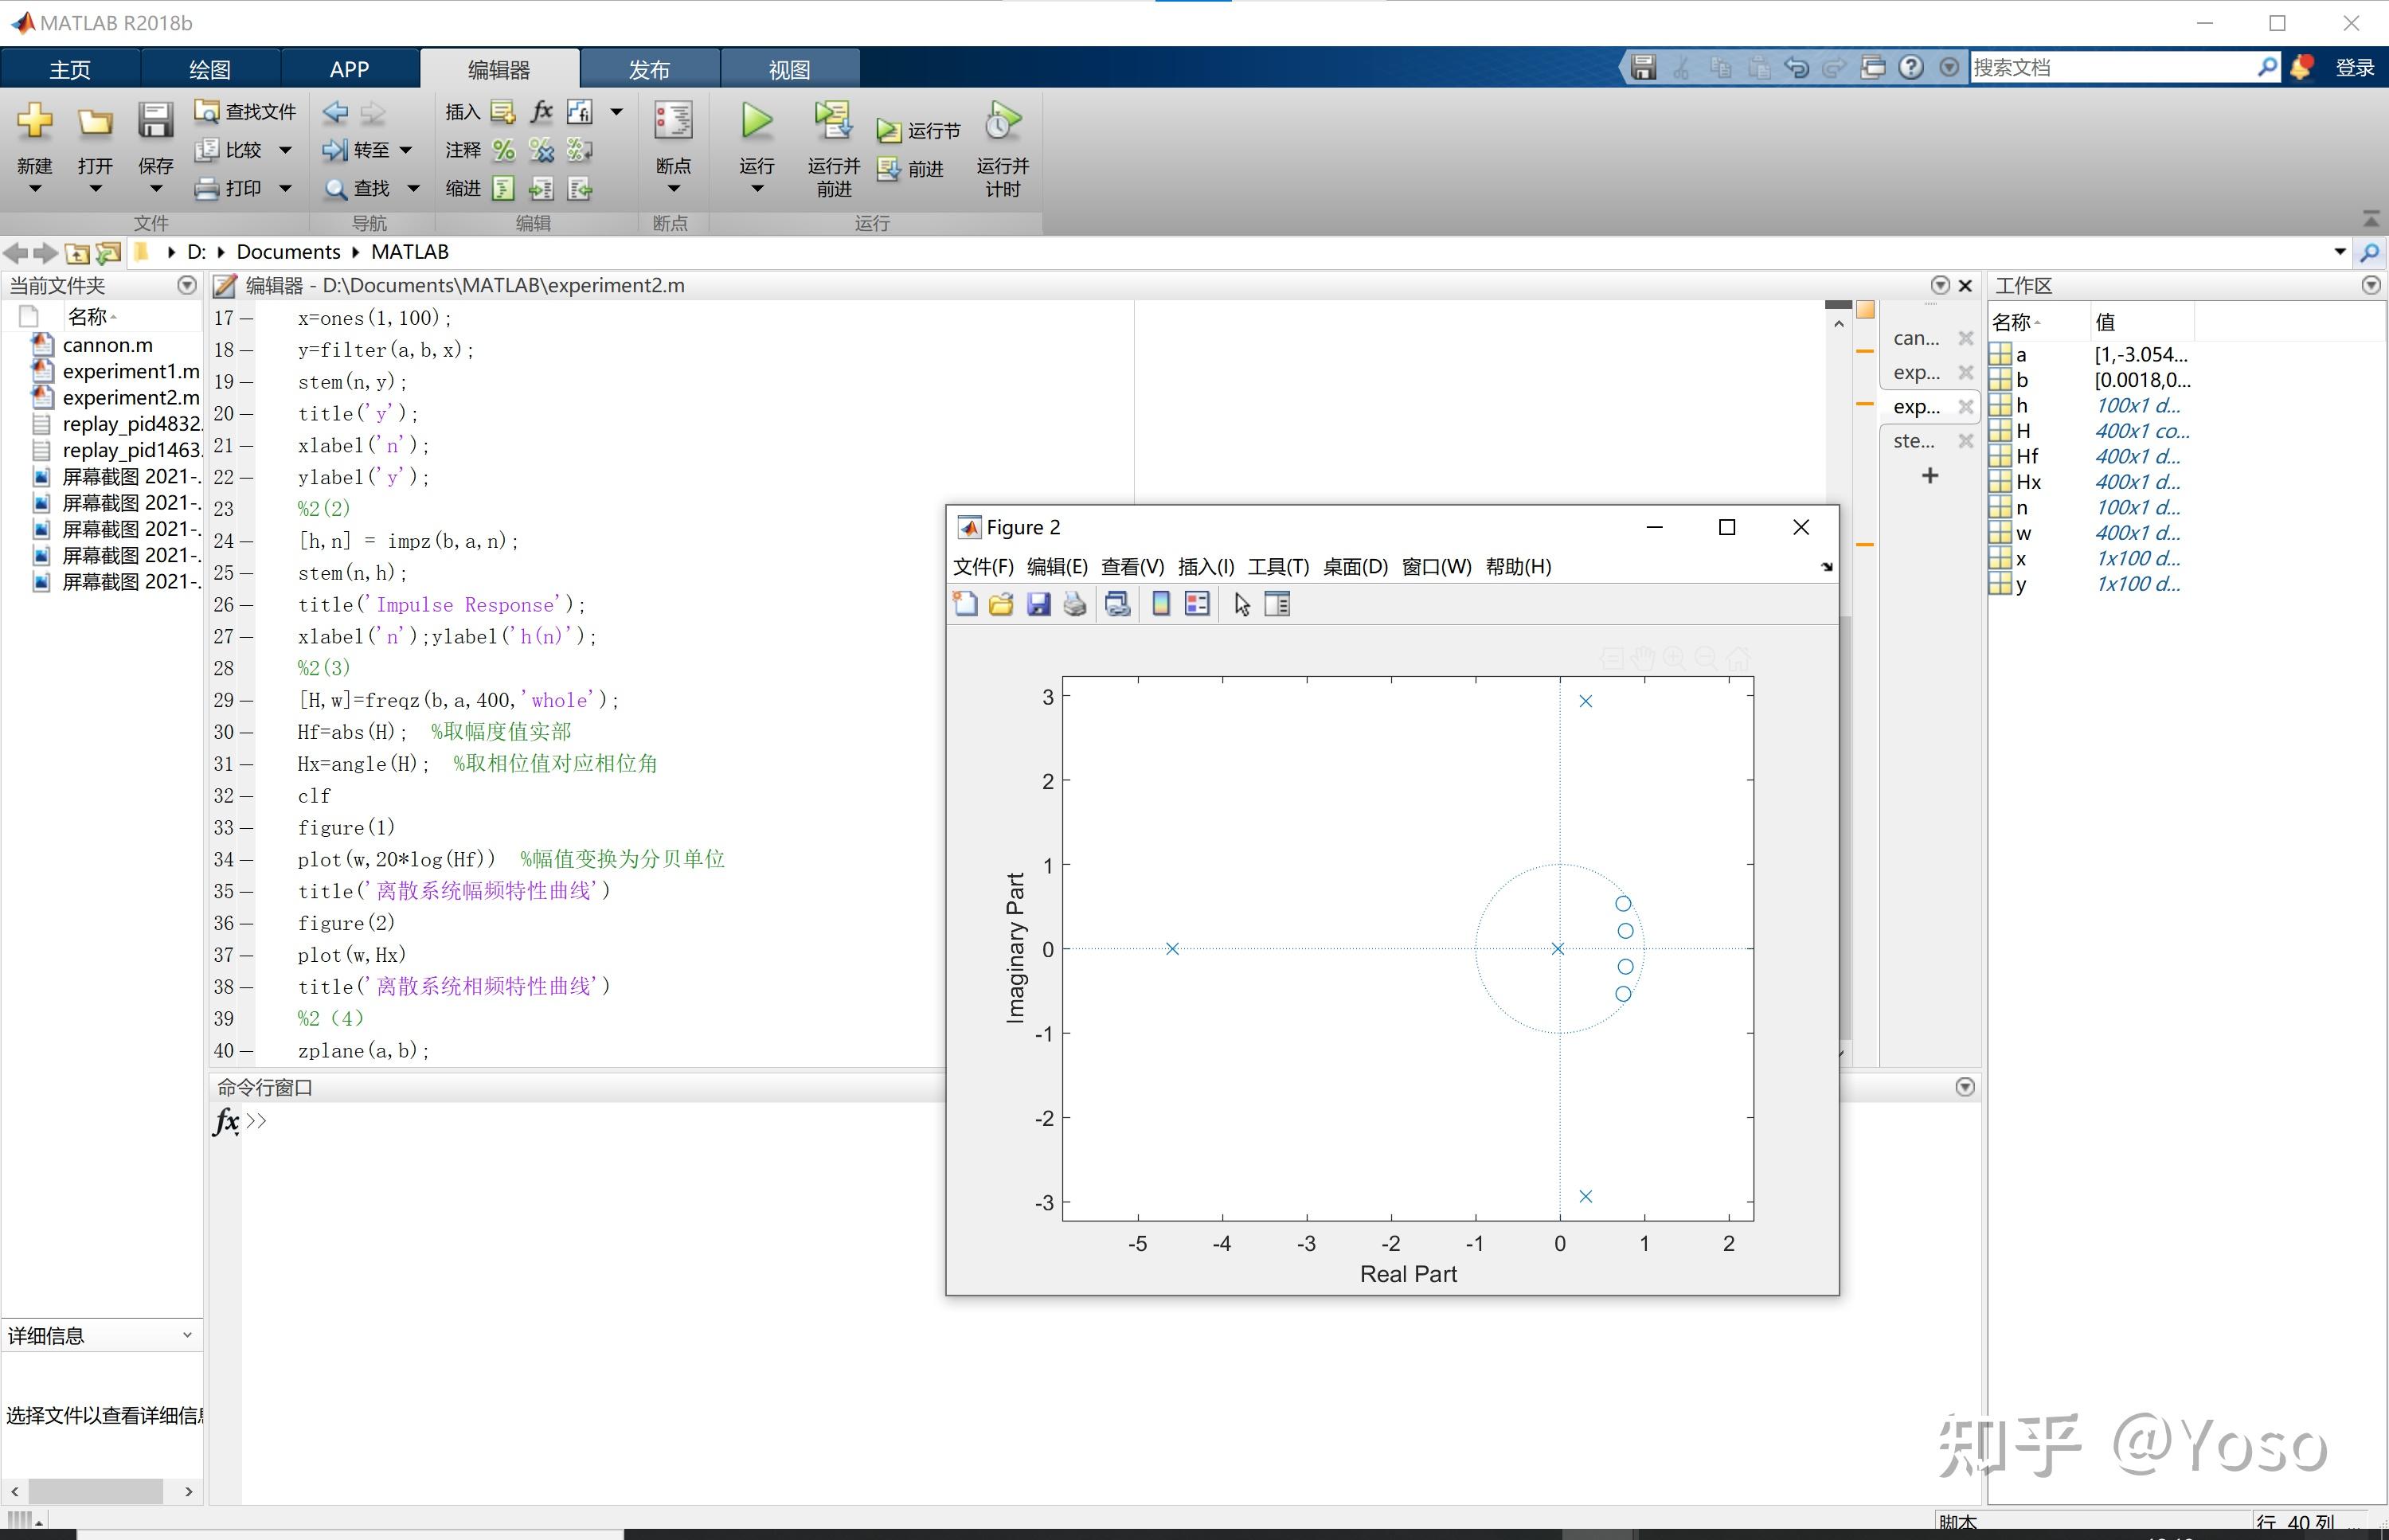
Task: Click the New Figure icon in Figure 2 toolbar
Action: pos(965,604)
